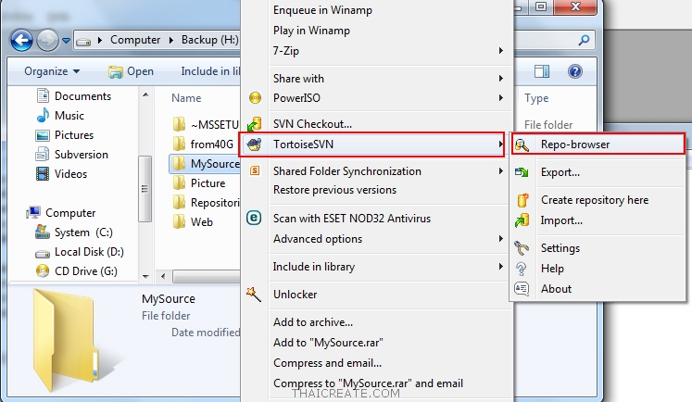The image size is (692, 402).
Task: Select Play in Winamp
Action: (311, 31)
